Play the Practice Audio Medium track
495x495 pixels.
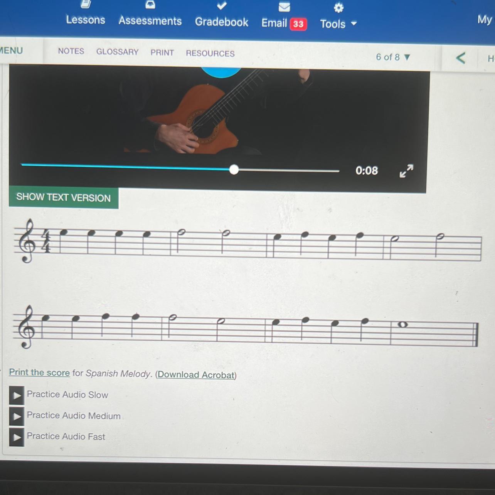pyautogui.click(x=17, y=416)
